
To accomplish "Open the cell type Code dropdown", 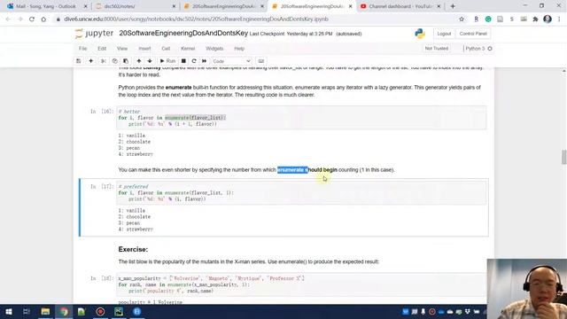I will (x=231, y=61).
